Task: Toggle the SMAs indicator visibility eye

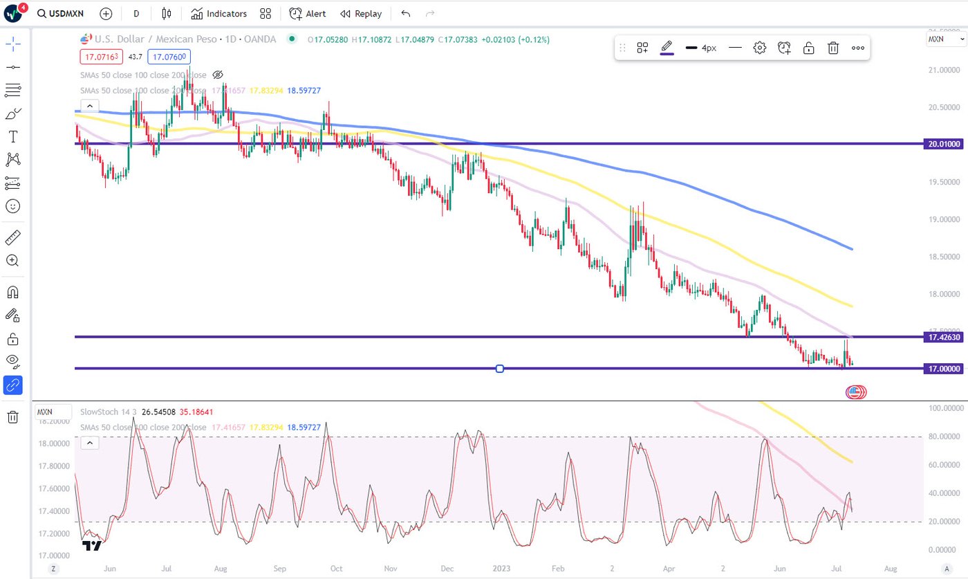Action: 218,75
